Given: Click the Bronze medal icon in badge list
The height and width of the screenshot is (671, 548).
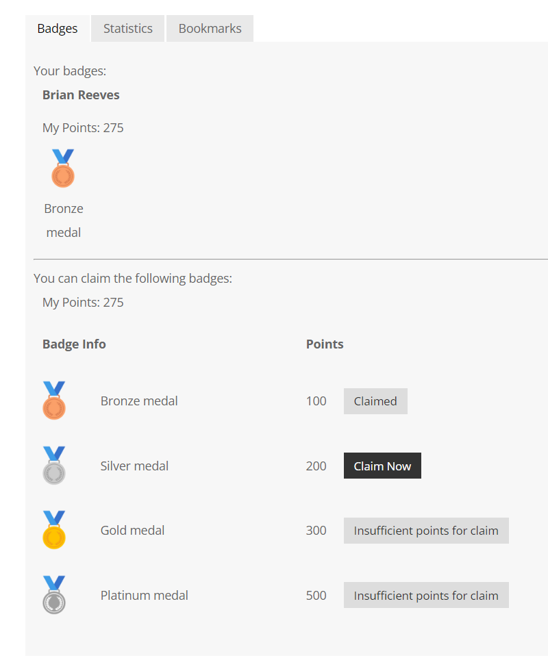Looking at the screenshot, I should pos(54,401).
